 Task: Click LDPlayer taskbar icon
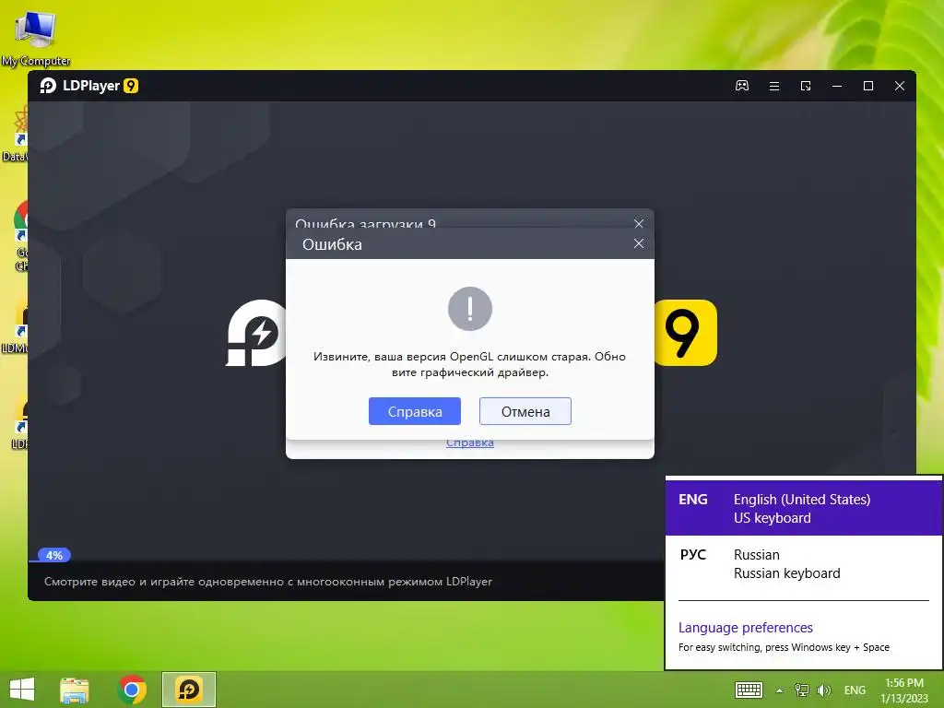(188, 690)
